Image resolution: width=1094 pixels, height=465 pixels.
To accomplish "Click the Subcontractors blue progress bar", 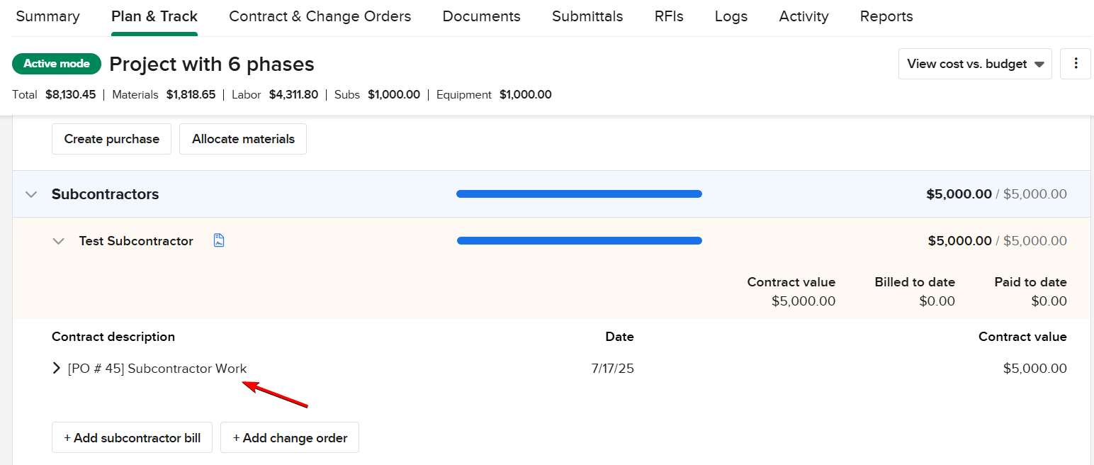I will pyautogui.click(x=579, y=194).
